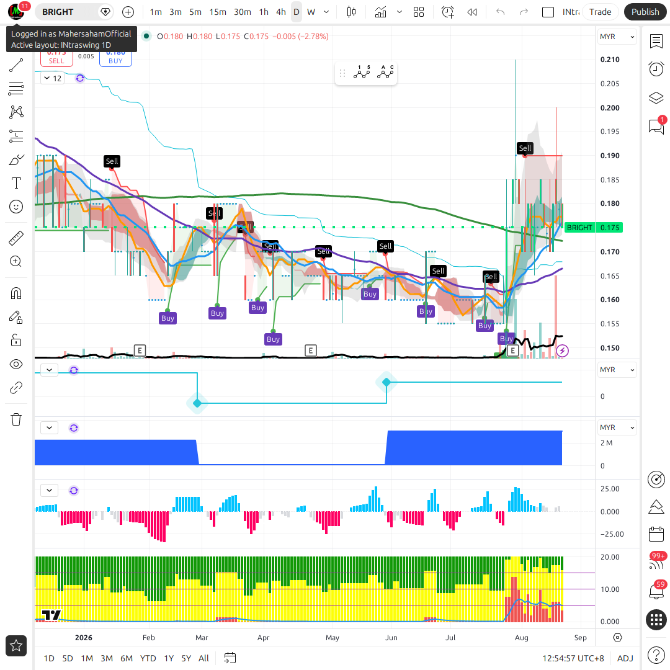Screen dimensions: 670x670
Task: Open the forecasting and measurement tools
Action: (16, 136)
